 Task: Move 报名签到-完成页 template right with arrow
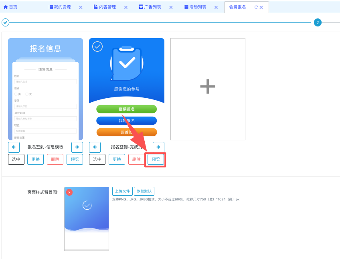(158, 147)
